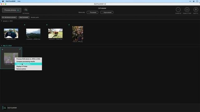This screenshot has width=200, height=112.
Task: Open the DxO PureRAW application menu
Action: (x=11, y=1)
